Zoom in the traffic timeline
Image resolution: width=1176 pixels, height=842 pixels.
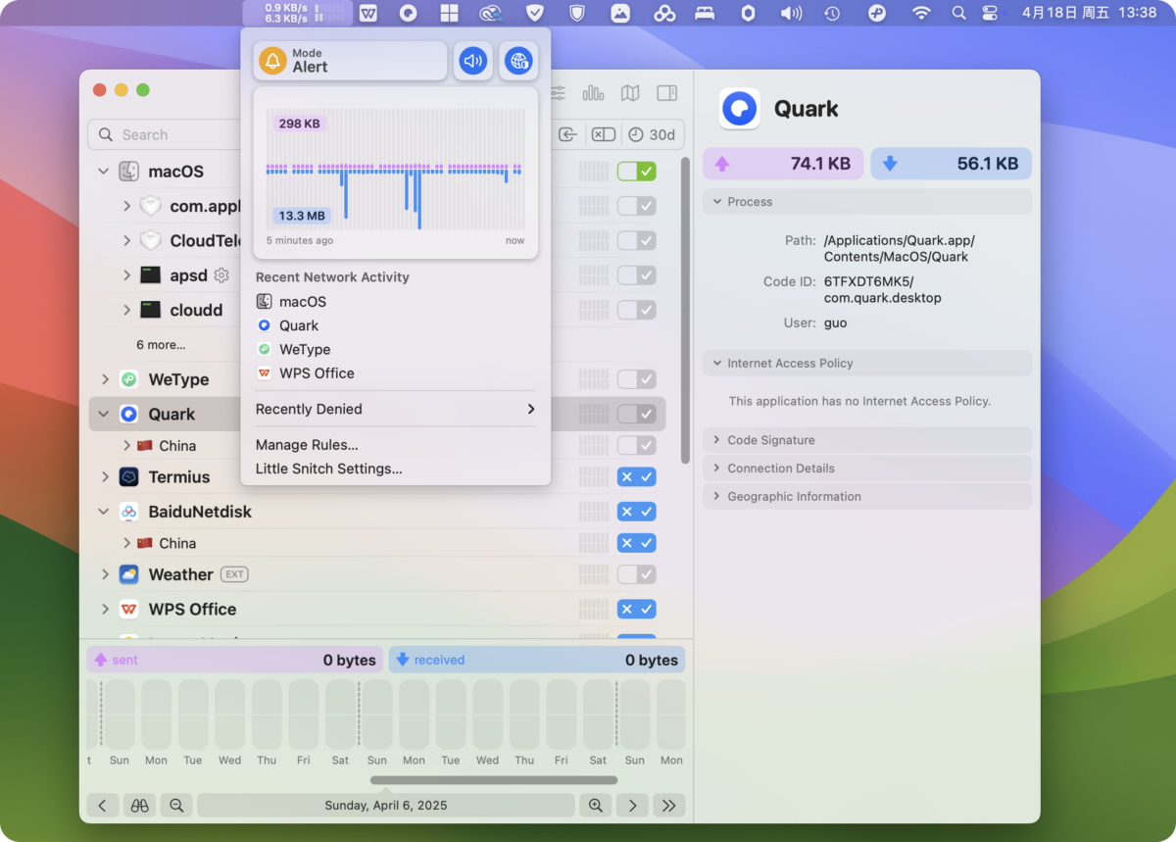pyautogui.click(x=596, y=805)
